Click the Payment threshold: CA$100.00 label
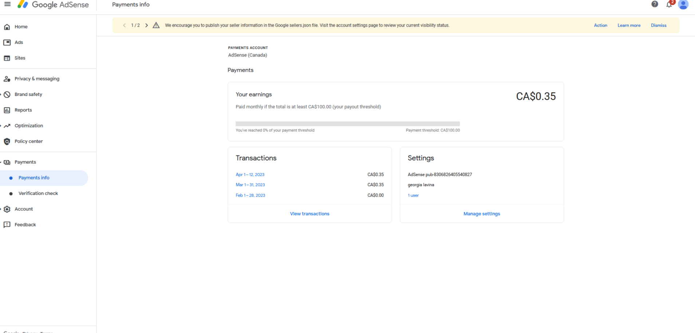The height and width of the screenshot is (333, 695). [x=433, y=130]
